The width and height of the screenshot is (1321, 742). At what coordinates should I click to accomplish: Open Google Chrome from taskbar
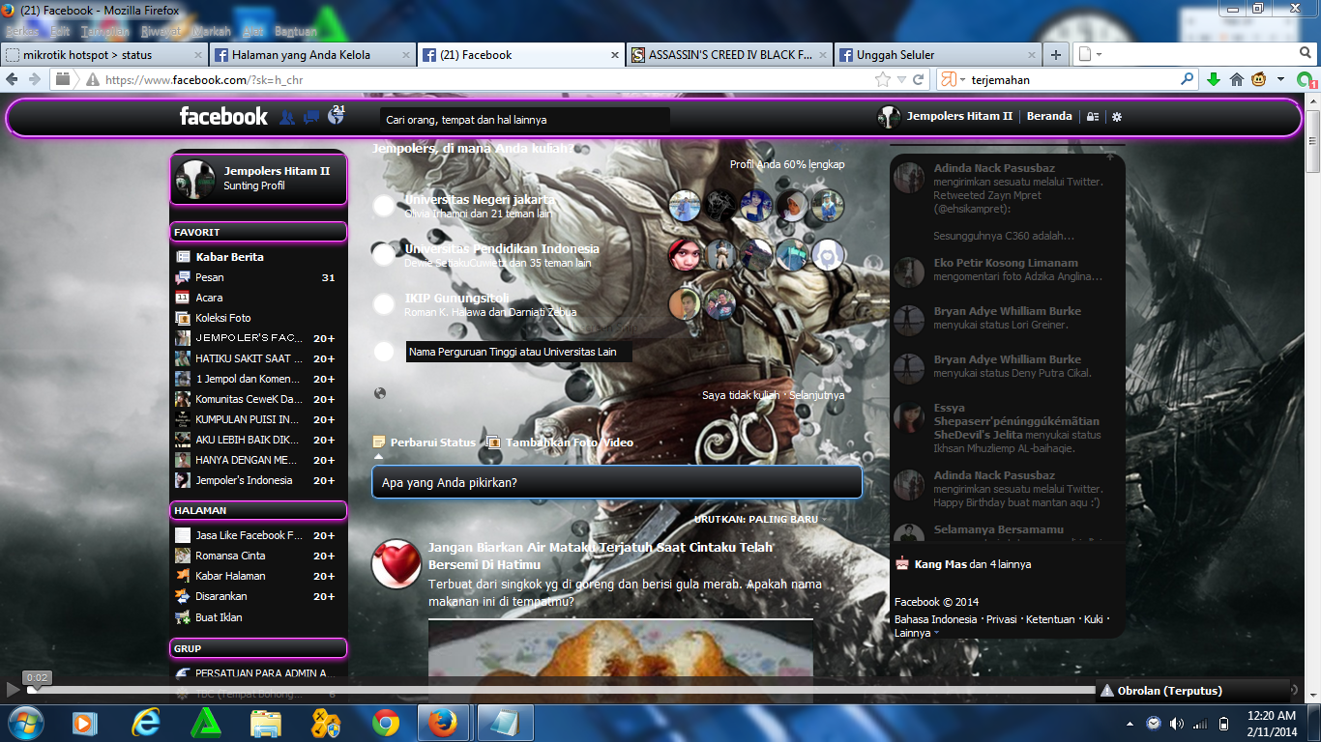[x=386, y=723]
